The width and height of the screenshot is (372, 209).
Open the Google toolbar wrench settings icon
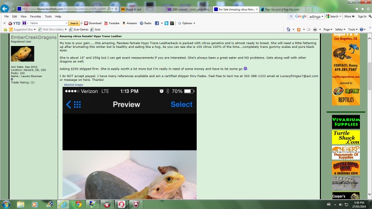pos(370,17)
